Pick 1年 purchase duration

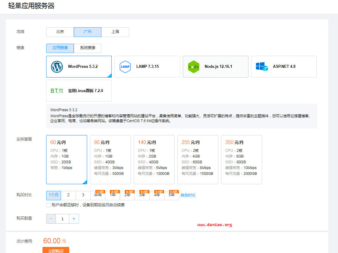(x=113, y=195)
